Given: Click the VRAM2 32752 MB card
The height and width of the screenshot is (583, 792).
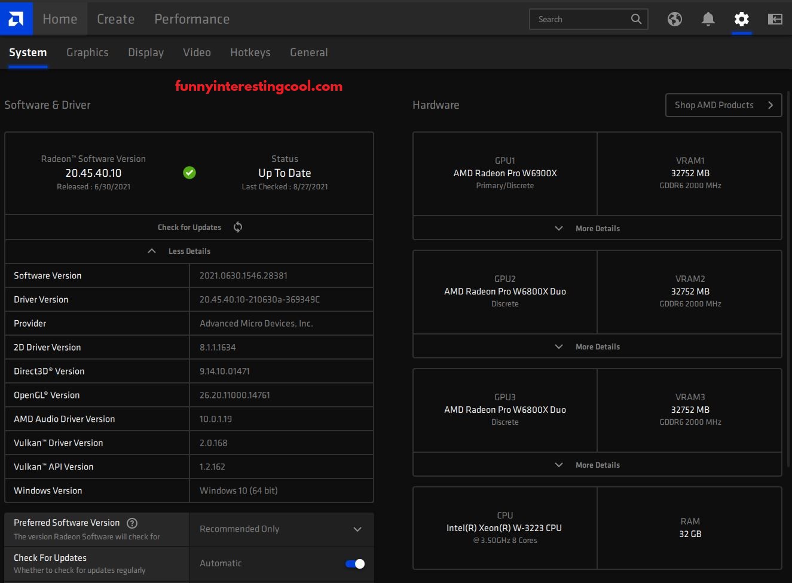Looking at the screenshot, I should (690, 291).
